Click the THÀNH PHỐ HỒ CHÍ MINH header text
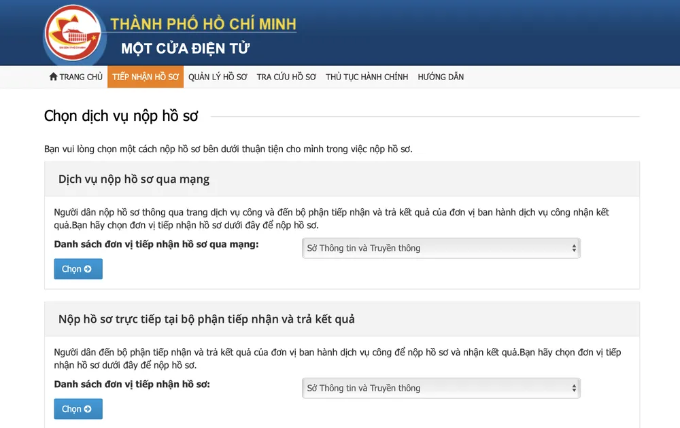Screen dimensions: 680x428 (202, 25)
